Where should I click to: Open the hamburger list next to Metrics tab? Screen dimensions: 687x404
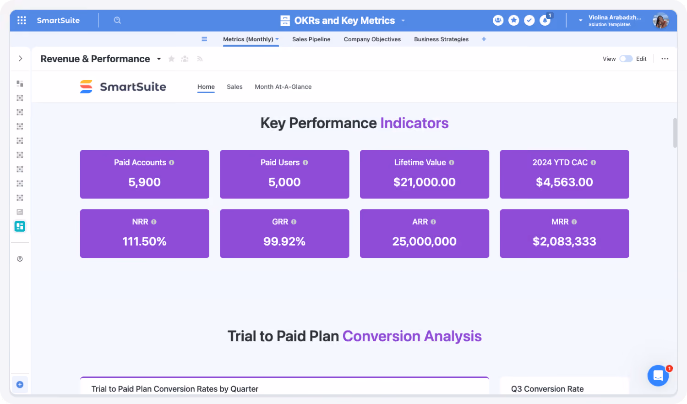[x=204, y=39]
